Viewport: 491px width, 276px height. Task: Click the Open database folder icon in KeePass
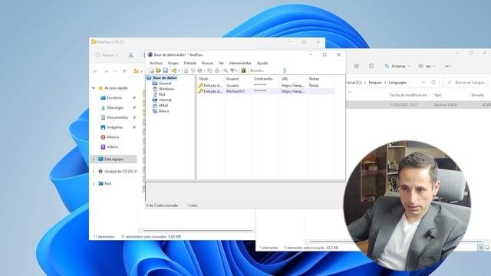point(158,71)
